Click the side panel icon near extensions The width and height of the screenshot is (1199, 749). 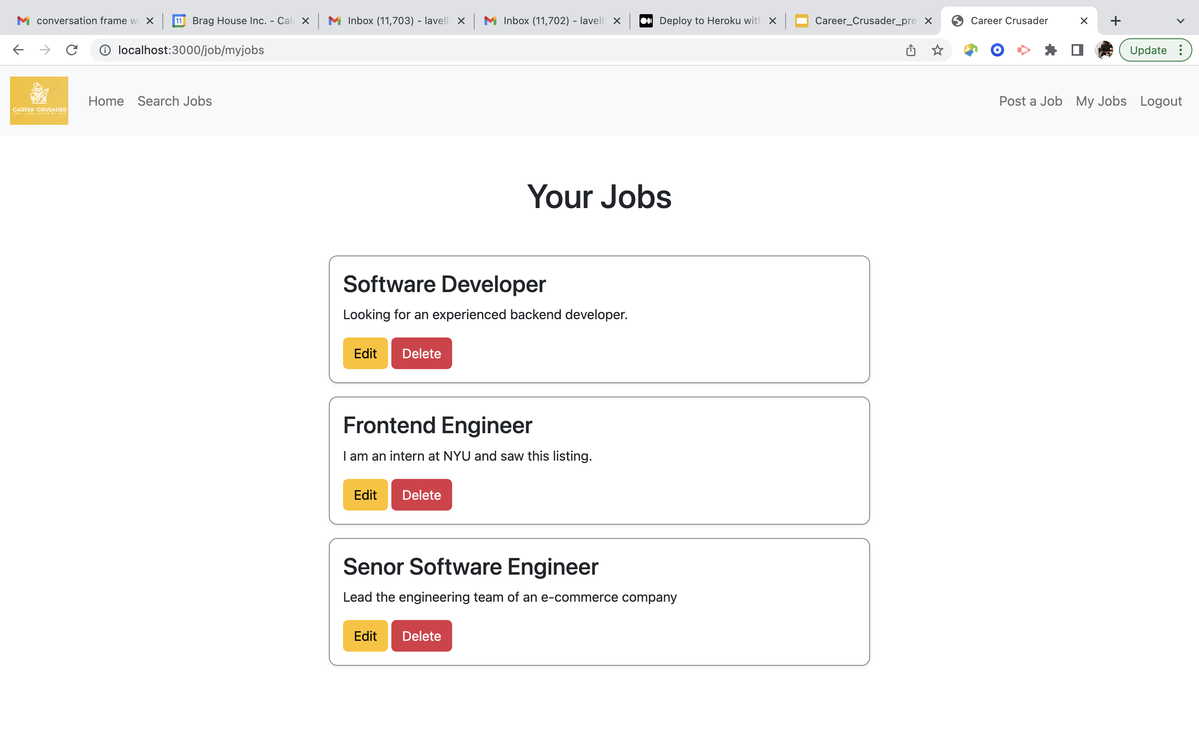tap(1077, 50)
